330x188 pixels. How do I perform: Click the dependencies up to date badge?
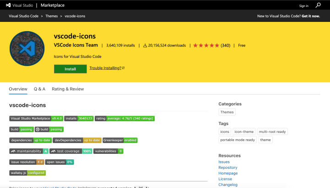(31, 140)
